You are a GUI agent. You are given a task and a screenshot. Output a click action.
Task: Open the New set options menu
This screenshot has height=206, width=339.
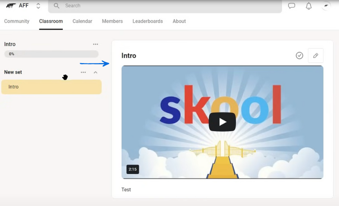tap(83, 72)
